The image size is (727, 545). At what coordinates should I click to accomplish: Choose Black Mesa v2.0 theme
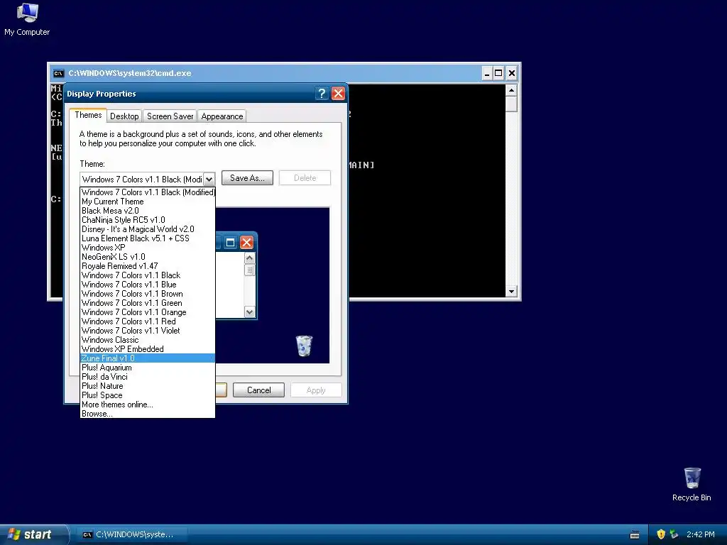click(148, 211)
